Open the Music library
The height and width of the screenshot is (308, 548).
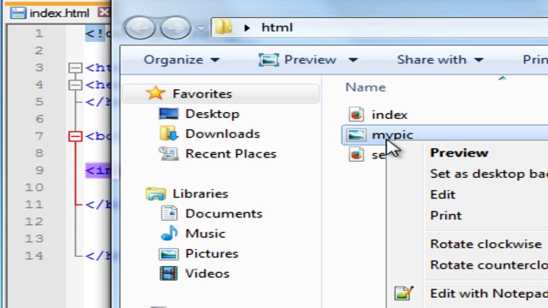pos(205,234)
